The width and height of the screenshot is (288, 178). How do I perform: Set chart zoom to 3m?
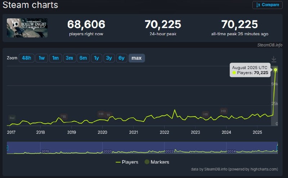click(69, 58)
